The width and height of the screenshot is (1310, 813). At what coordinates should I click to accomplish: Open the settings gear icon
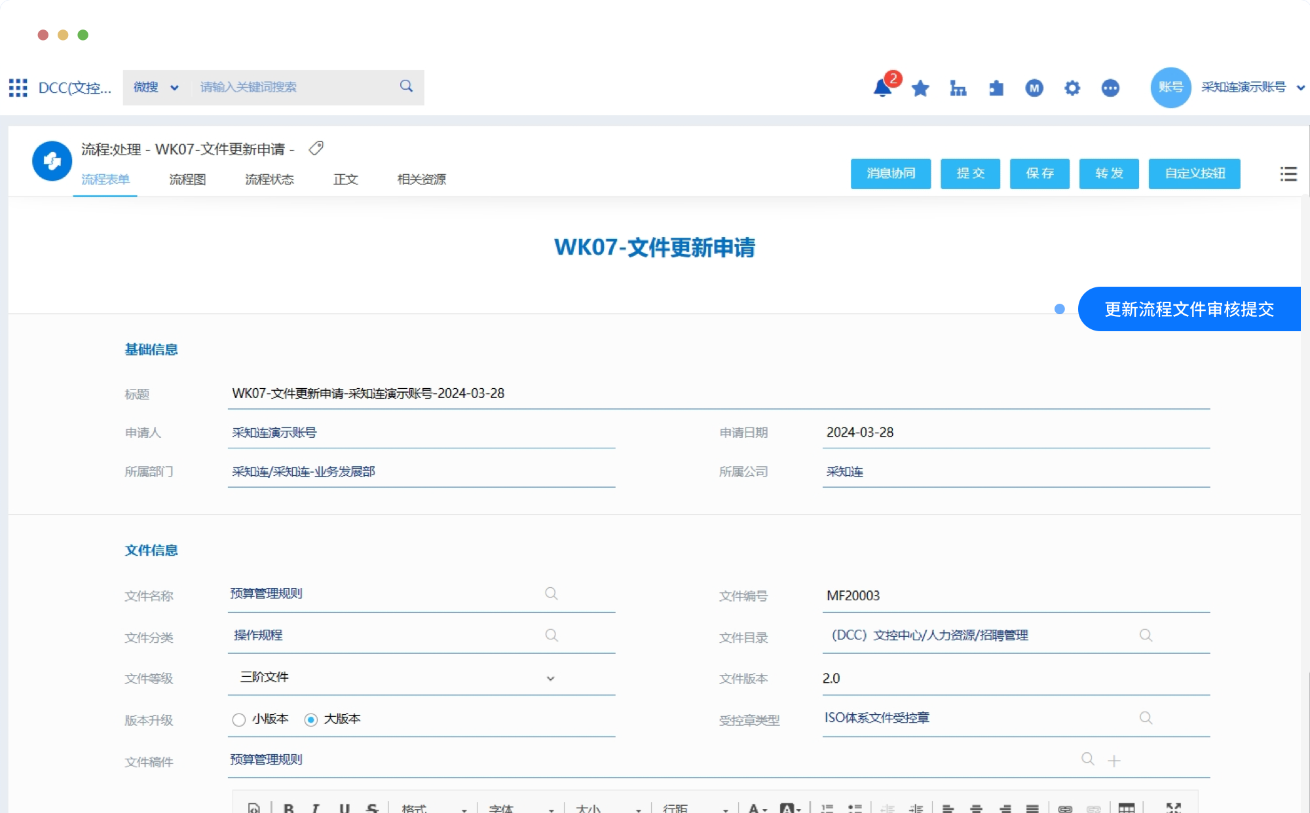pyautogui.click(x=1072, y=88)
